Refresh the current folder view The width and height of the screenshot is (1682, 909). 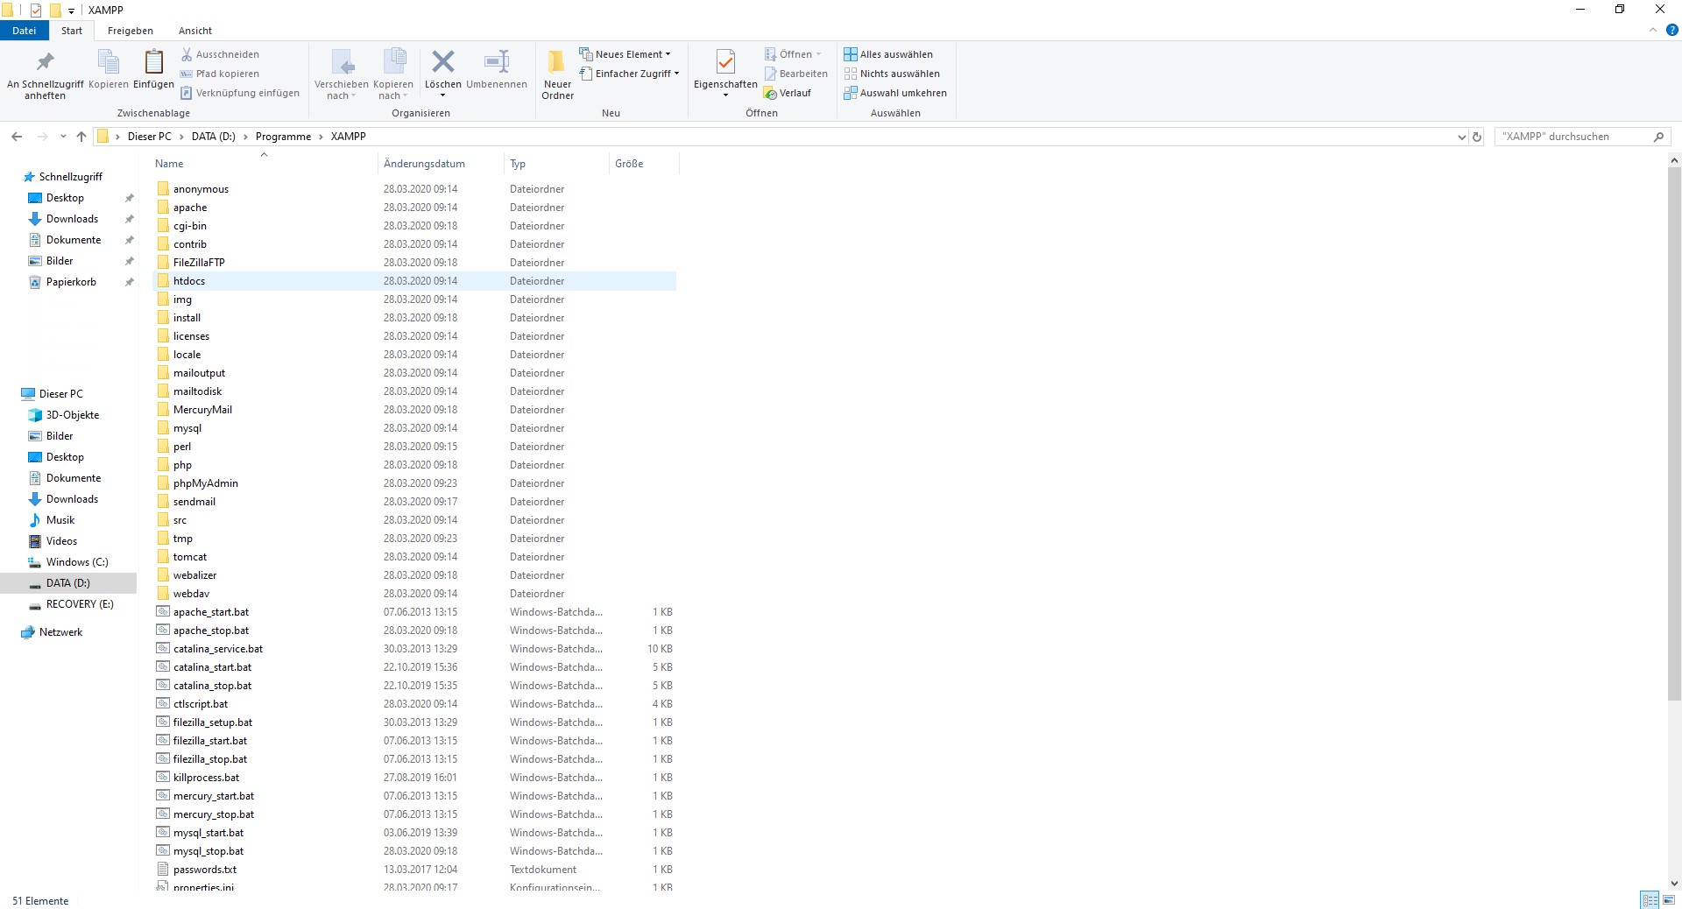1477,137
